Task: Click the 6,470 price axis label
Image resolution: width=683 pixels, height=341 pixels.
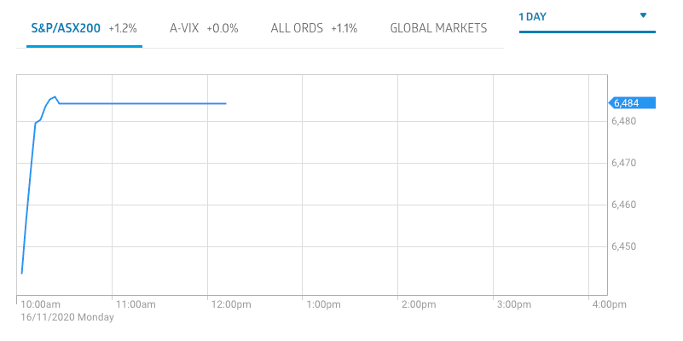Action: (623, 163)
